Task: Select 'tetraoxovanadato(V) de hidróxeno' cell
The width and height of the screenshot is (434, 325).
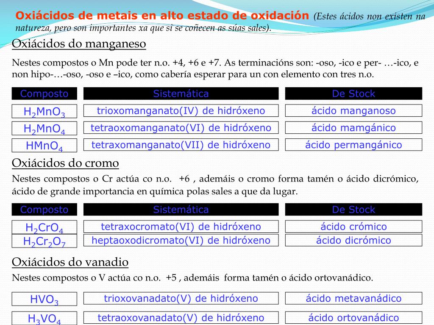Action: [181, 318]
